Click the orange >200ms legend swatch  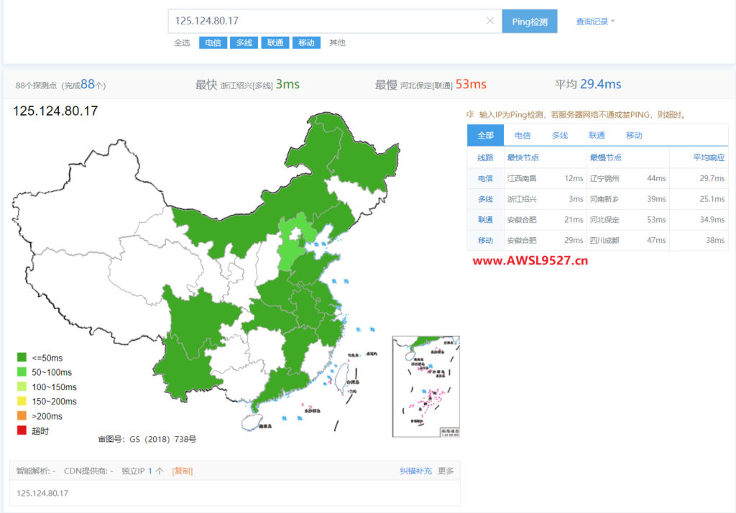(x=22, y=416)
